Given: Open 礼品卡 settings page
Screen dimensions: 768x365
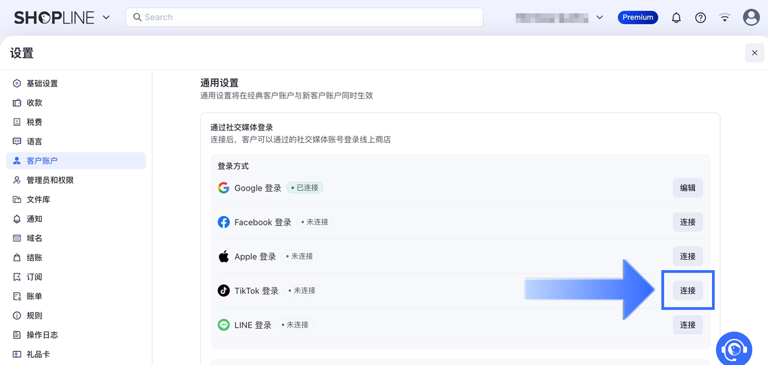Looking at the screenshot, I should coord(38,354).
